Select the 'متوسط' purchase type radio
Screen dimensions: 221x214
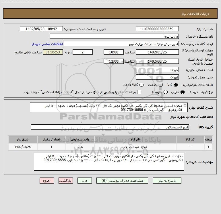coord(166,92)
